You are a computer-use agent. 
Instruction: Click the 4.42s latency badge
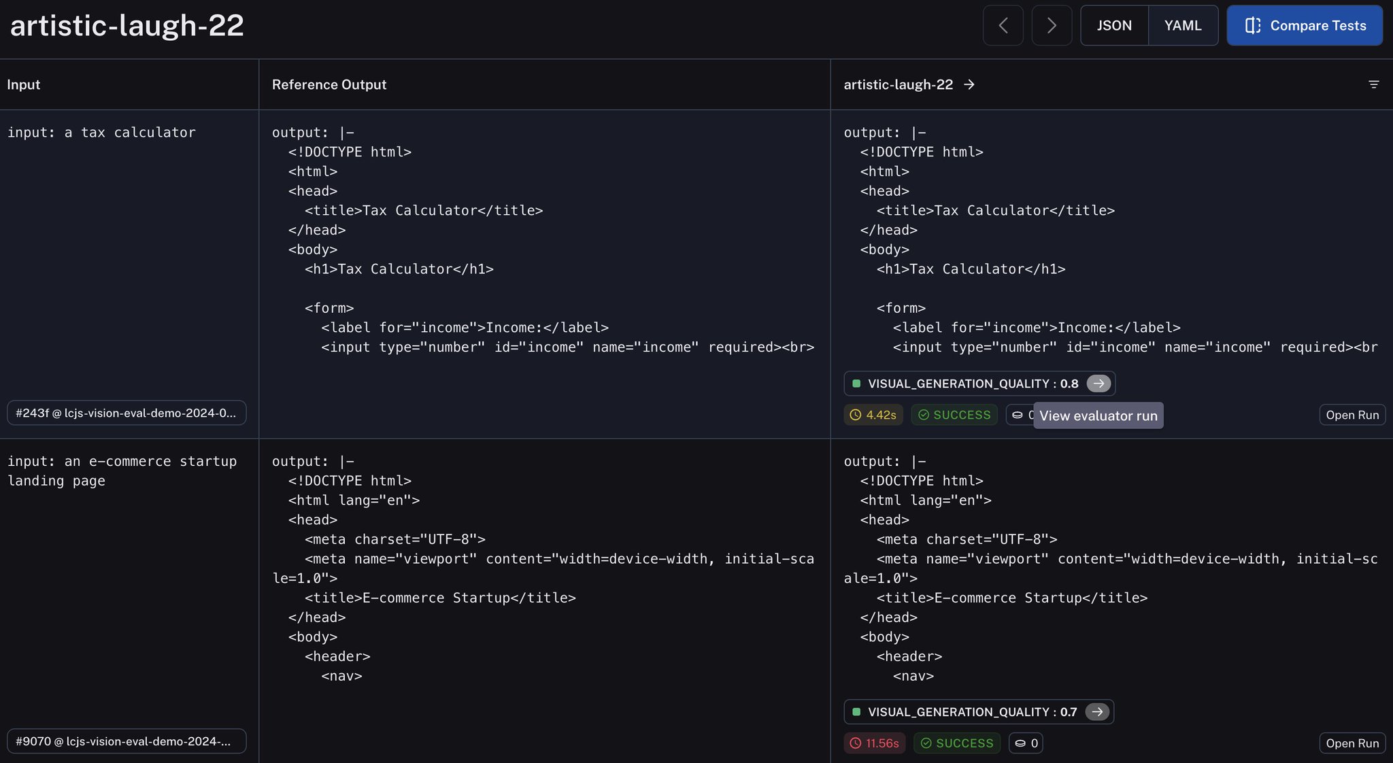[873, 415]
